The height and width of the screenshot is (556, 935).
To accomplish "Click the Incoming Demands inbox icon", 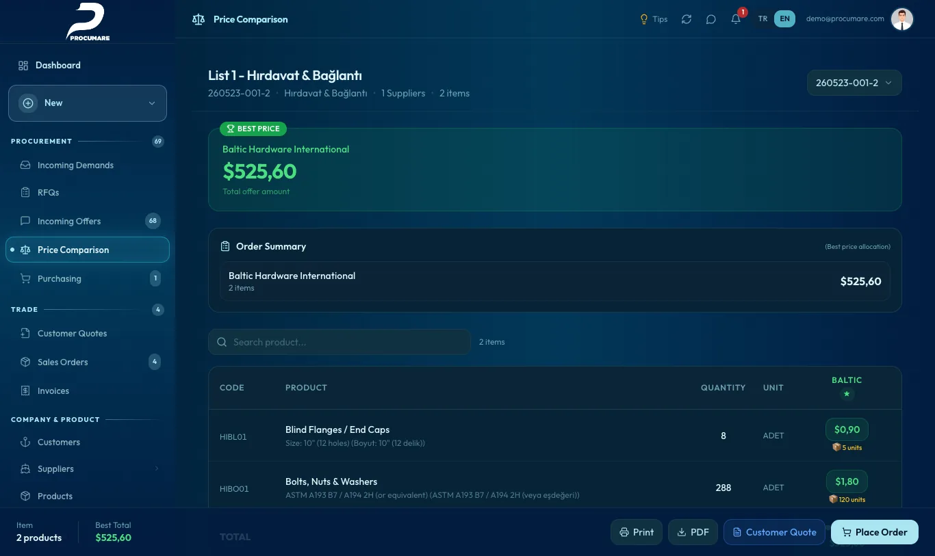I will 25,166.
